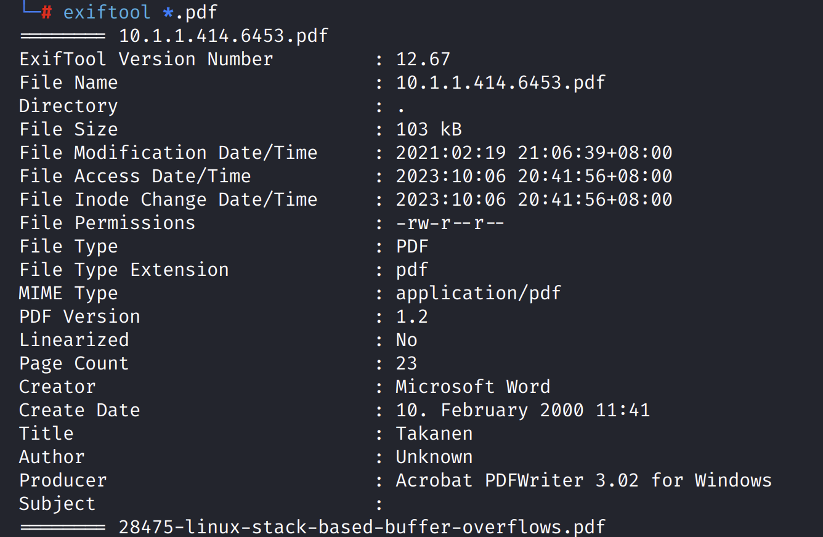The width and height of the screenshot is (823, 537).
Task: Click the Linearized value No
Action: point(407,340)
